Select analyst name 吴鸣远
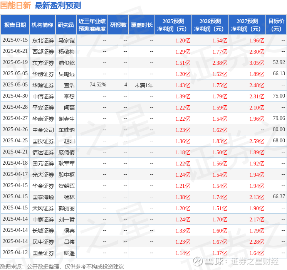Screen dimensions: 287x270 [66, 74]
